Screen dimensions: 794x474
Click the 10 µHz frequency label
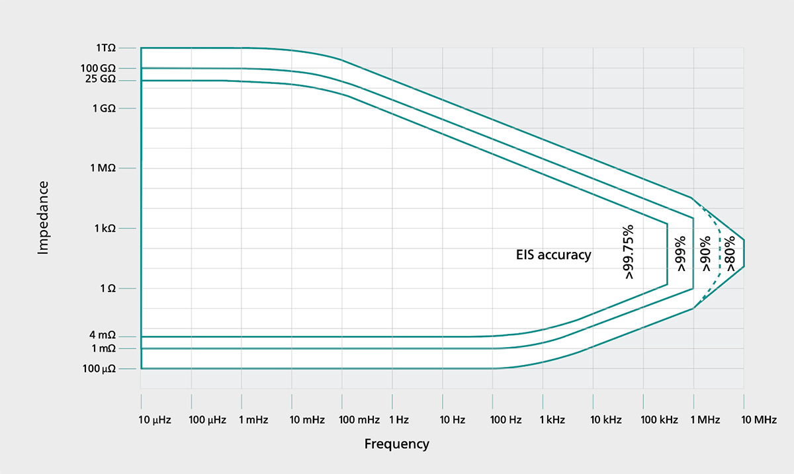point(155,420)
